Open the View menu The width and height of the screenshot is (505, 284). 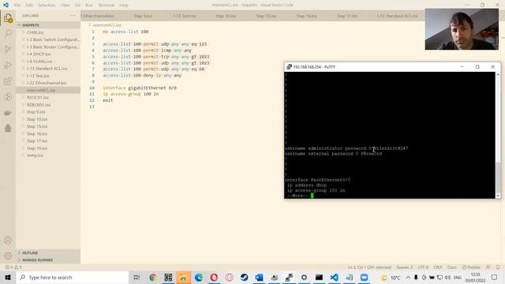(x=65, y=6)
